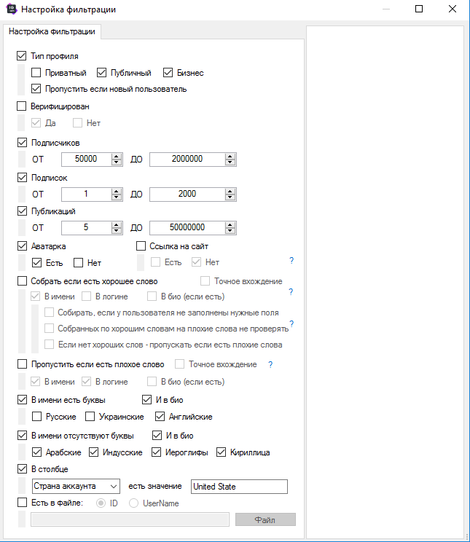Screen dimensions: 470x542
Task: Toggle the Тип профиля checkbox
Action: (21, 56)
